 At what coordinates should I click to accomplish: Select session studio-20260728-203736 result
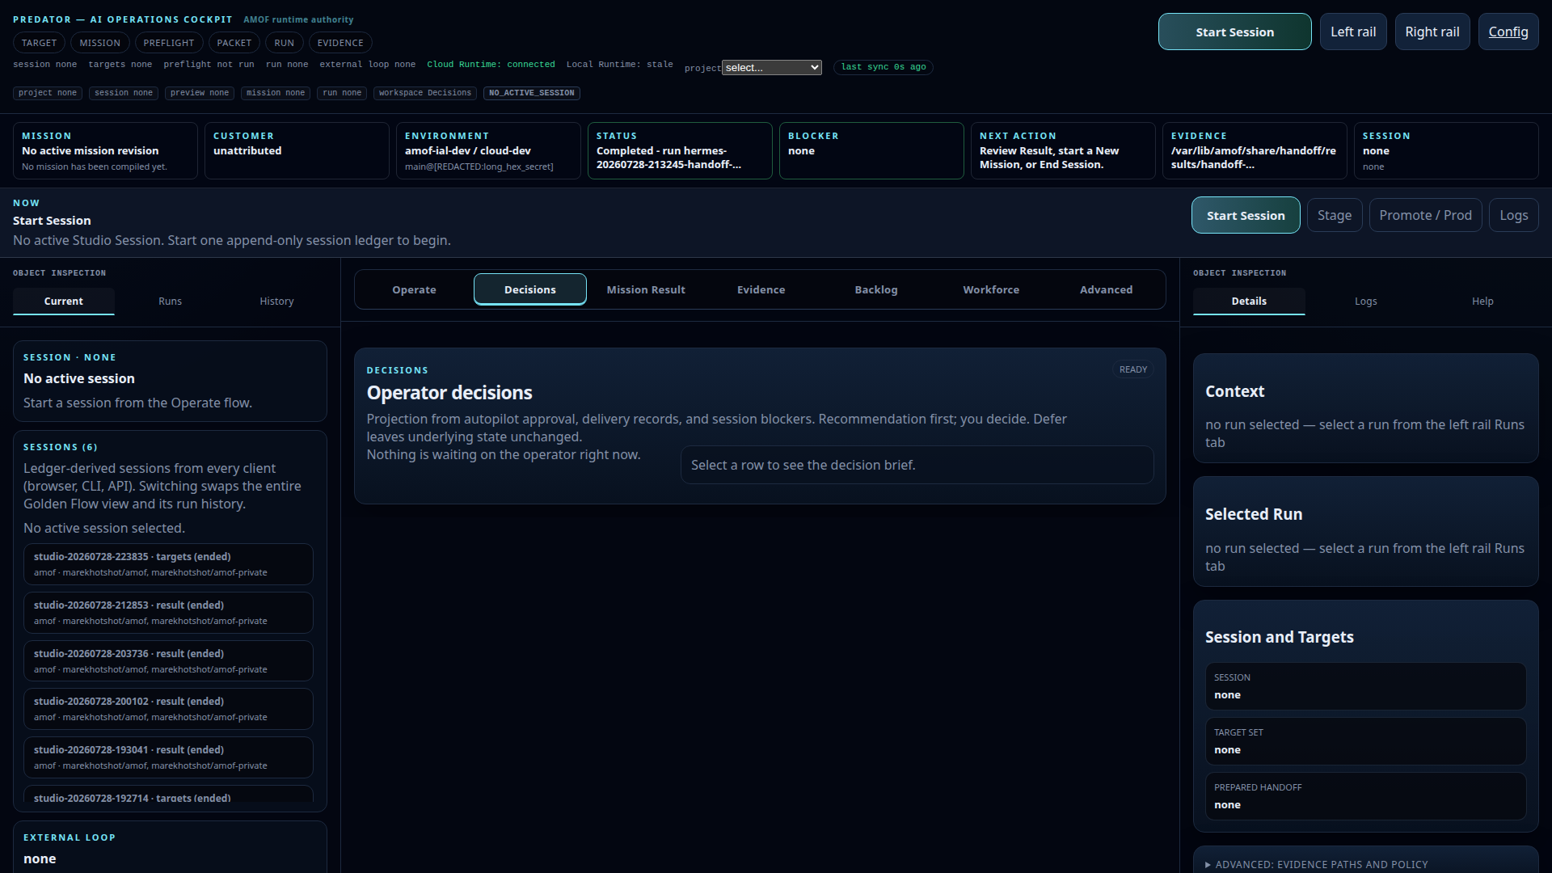tap(168, 661)
